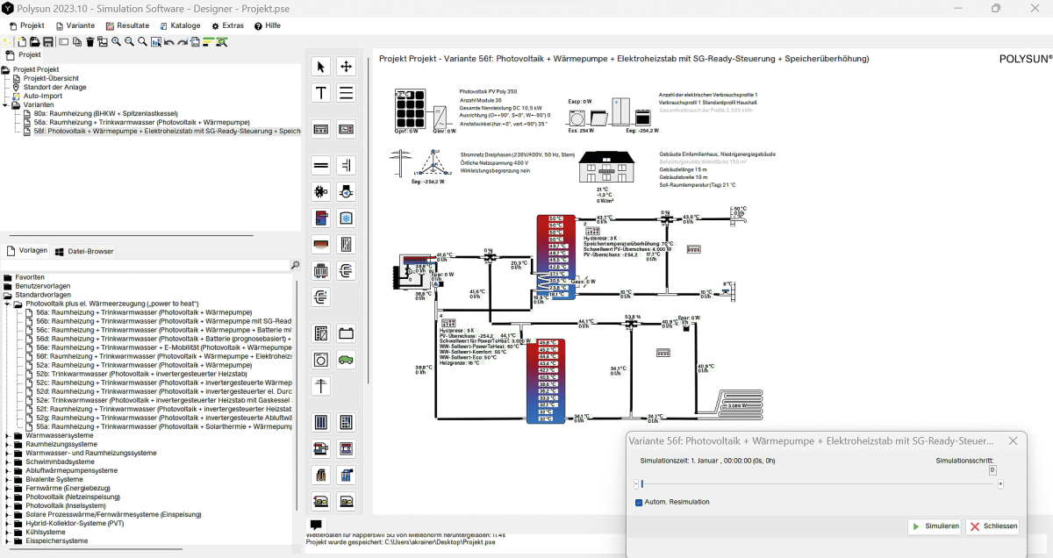Screen dimensions: 1053x558
Task: Click the open project folder toolbar icon
Action: 34,42
